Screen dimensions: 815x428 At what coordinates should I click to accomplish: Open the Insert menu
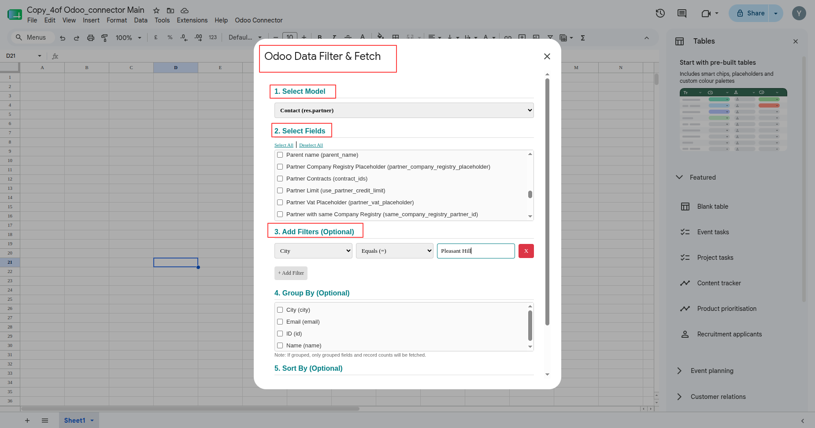pos(91,20)
